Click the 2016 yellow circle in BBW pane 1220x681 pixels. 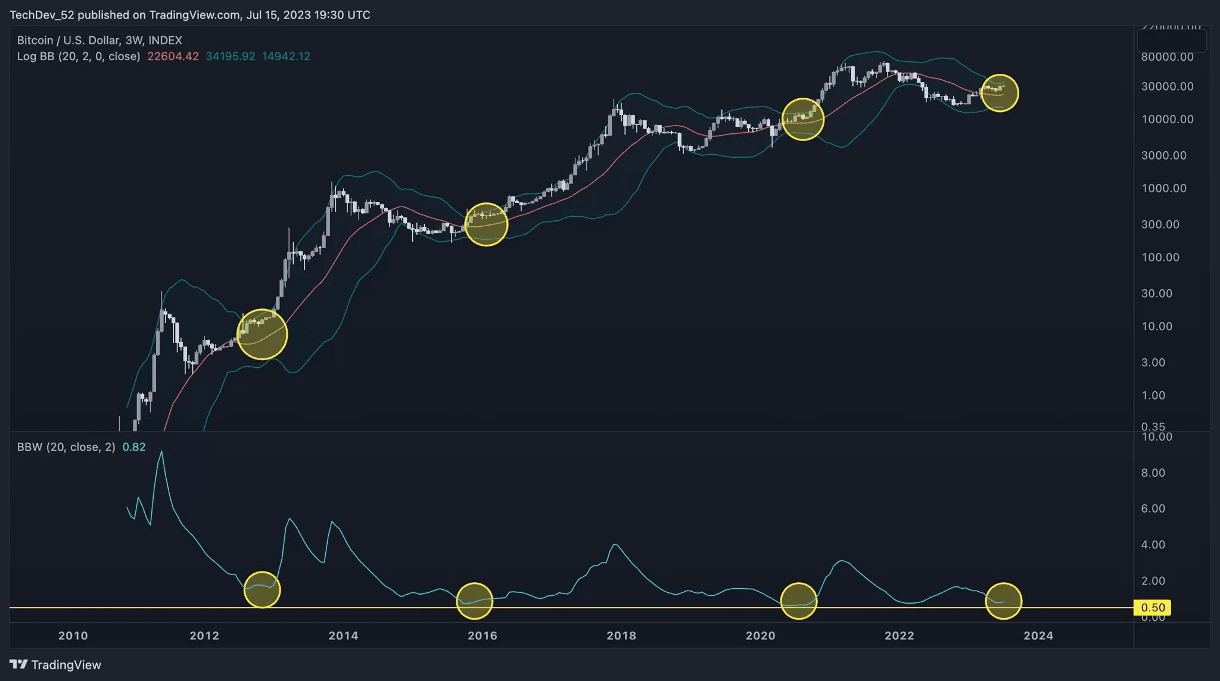coord(474,601)
